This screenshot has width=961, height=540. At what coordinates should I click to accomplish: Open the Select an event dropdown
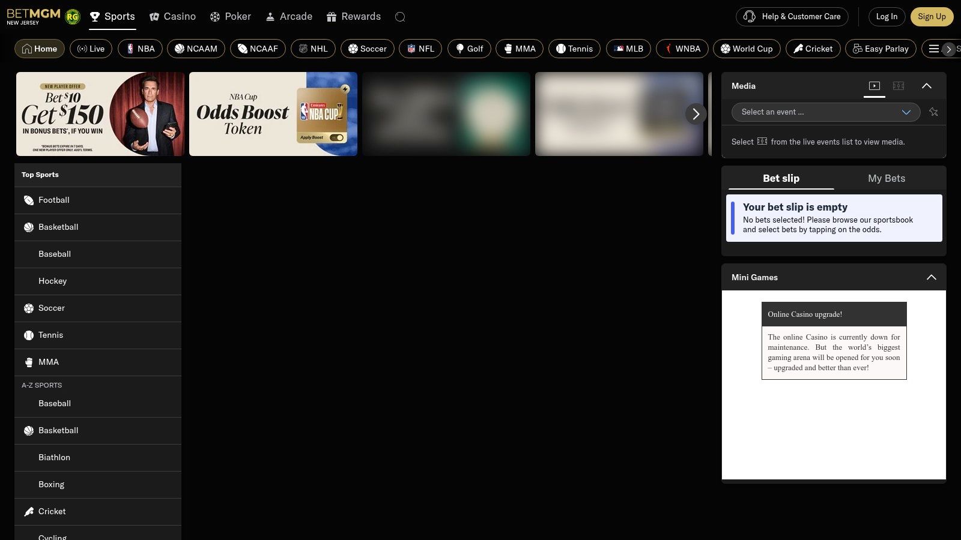825,112
